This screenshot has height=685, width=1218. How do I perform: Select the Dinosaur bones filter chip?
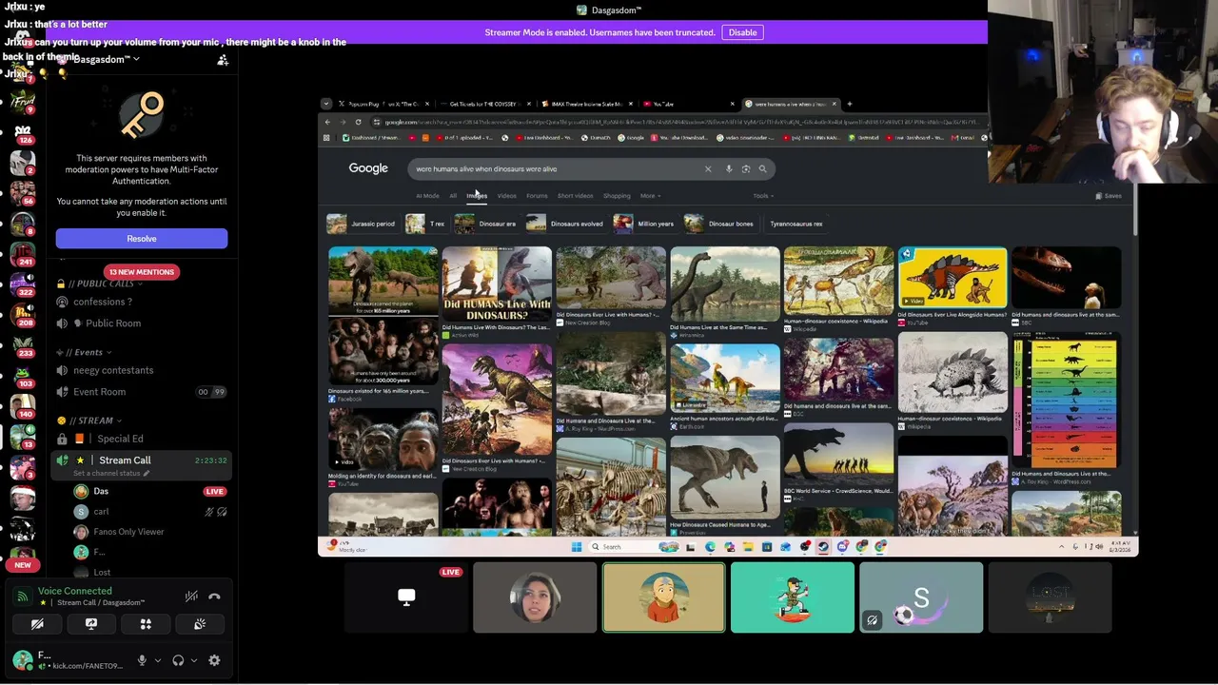click(x=719, y=224)
